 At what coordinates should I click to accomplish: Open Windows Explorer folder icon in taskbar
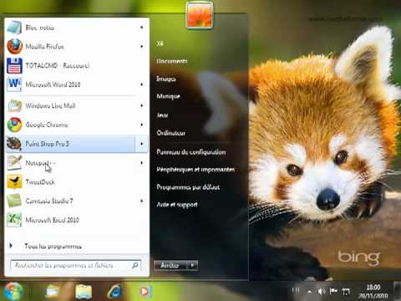point(84,292)
